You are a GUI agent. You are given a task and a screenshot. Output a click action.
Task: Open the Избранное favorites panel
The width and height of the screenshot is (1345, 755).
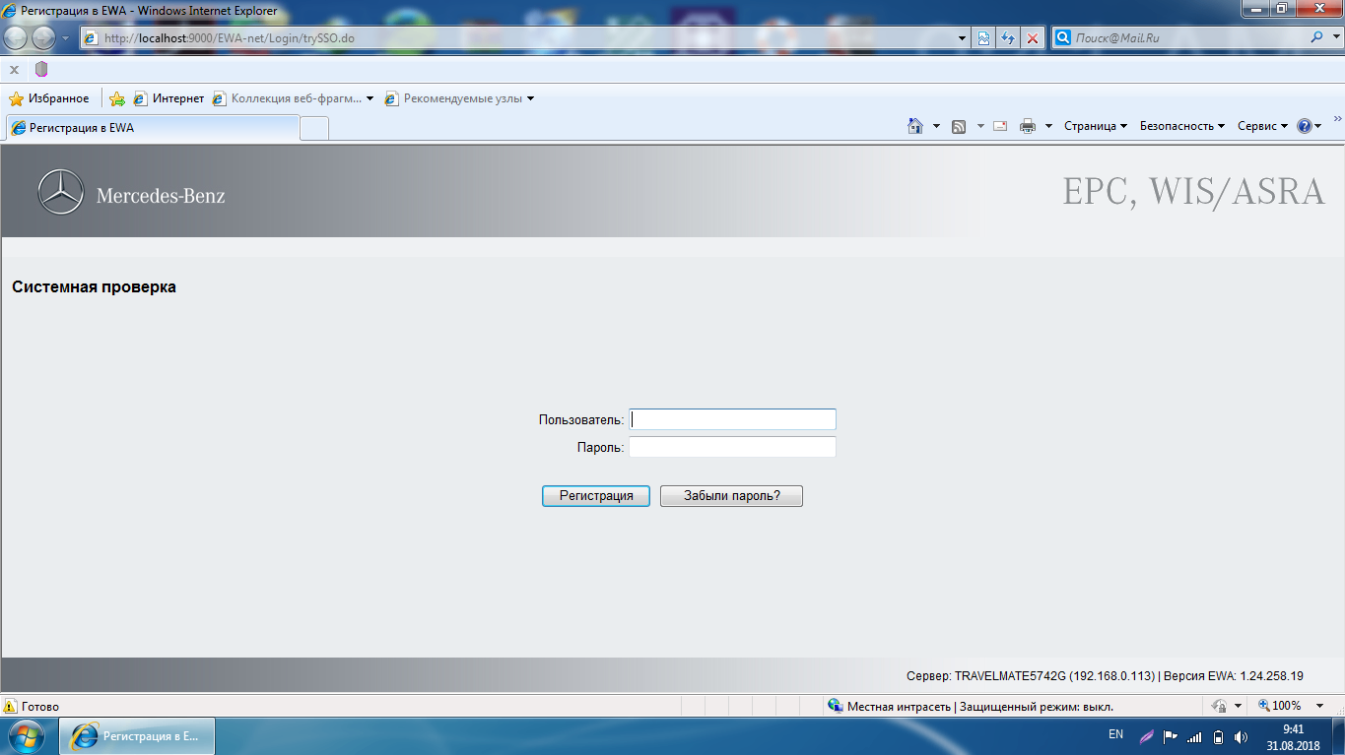pos(48,98)
